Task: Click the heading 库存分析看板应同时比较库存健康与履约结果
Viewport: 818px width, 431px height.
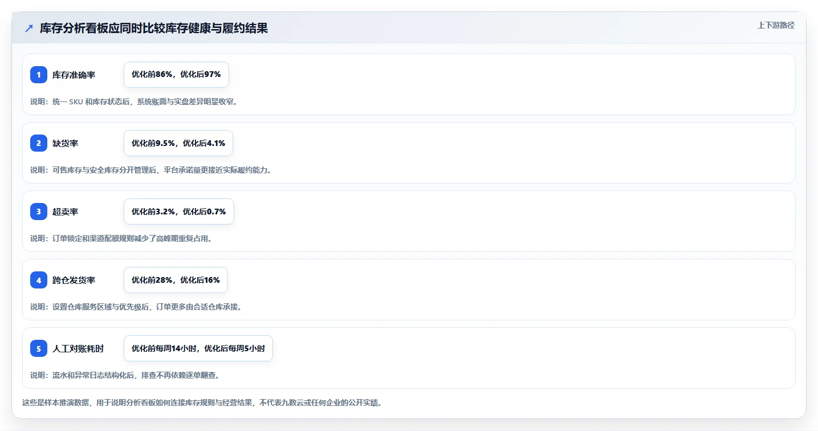Action: point(154,28)
